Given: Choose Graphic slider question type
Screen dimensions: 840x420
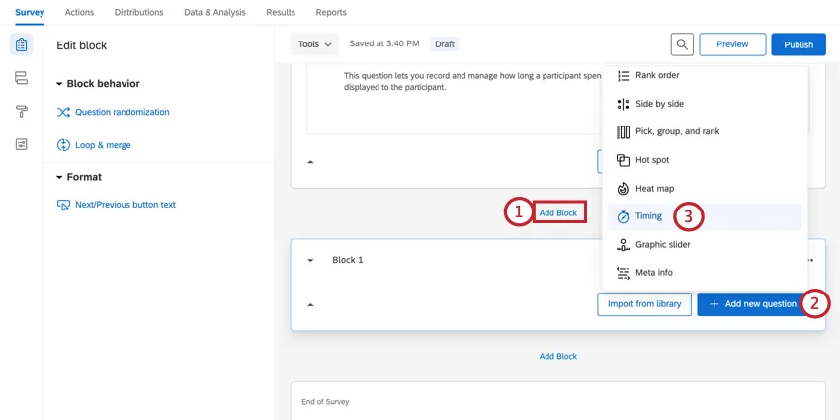Looking at the screenshot, I should coord(662,244).
